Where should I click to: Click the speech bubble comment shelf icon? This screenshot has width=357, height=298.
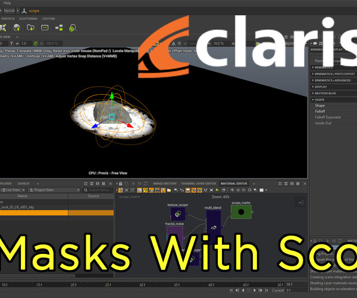(x=45, y=28)
